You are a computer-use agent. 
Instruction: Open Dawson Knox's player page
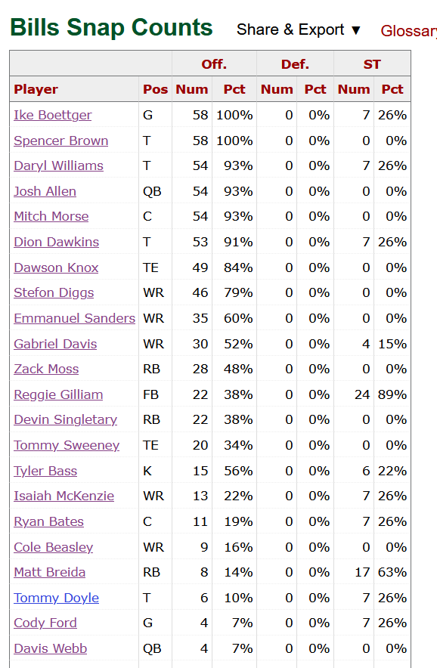(56, 268)
